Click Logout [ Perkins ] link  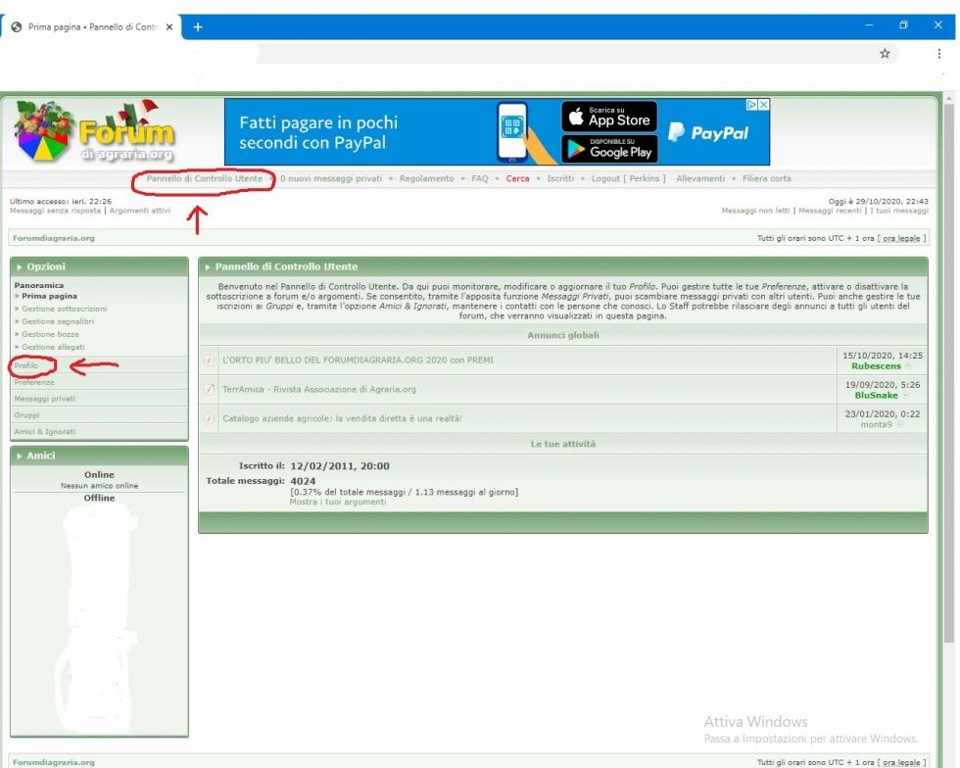click(x=628, y=179)
